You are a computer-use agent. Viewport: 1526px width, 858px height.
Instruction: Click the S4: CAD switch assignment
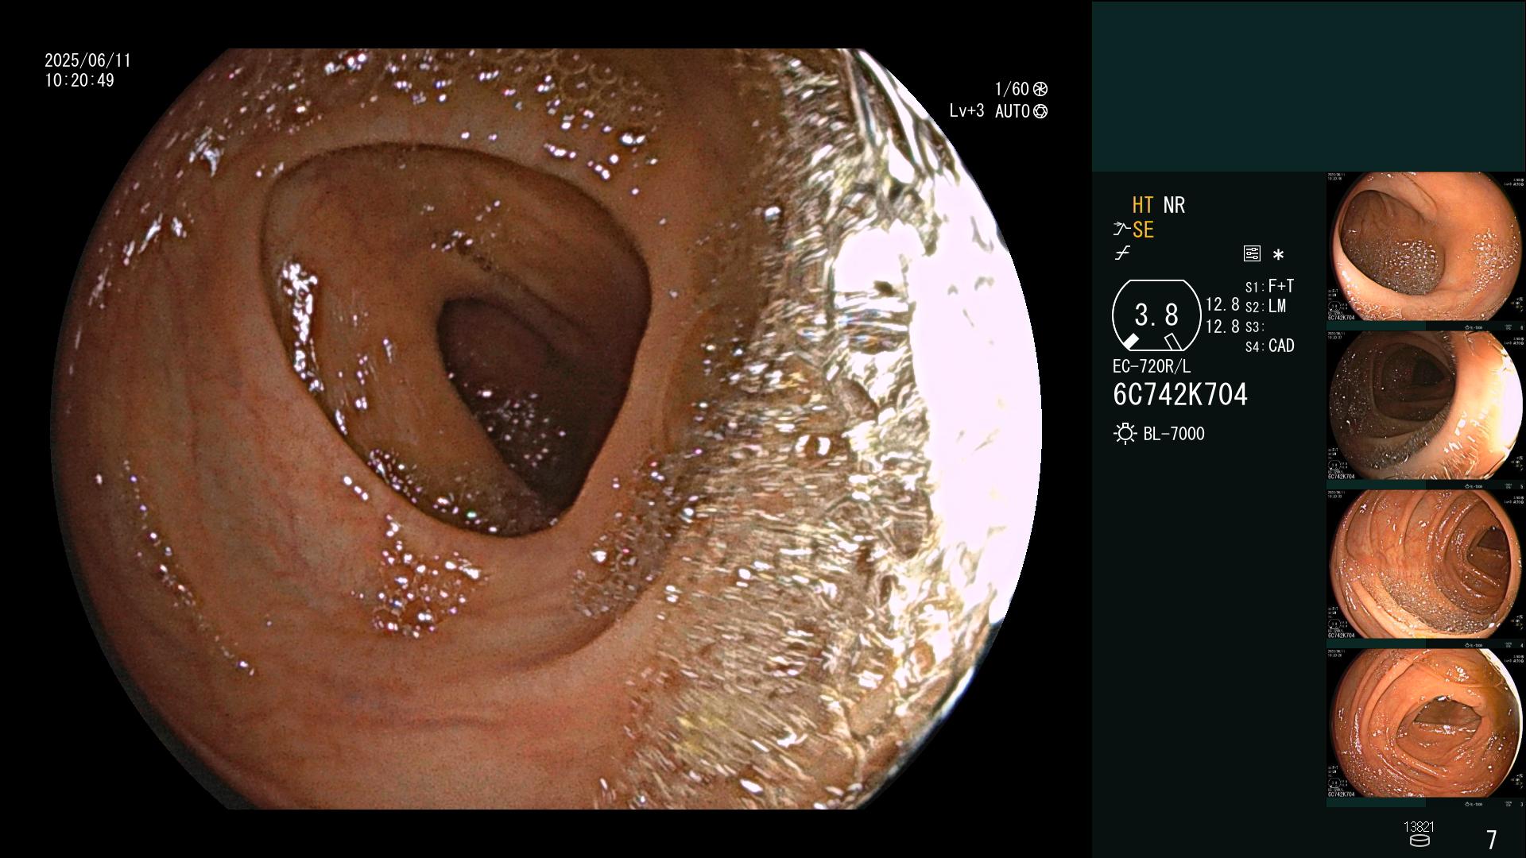1269,346
